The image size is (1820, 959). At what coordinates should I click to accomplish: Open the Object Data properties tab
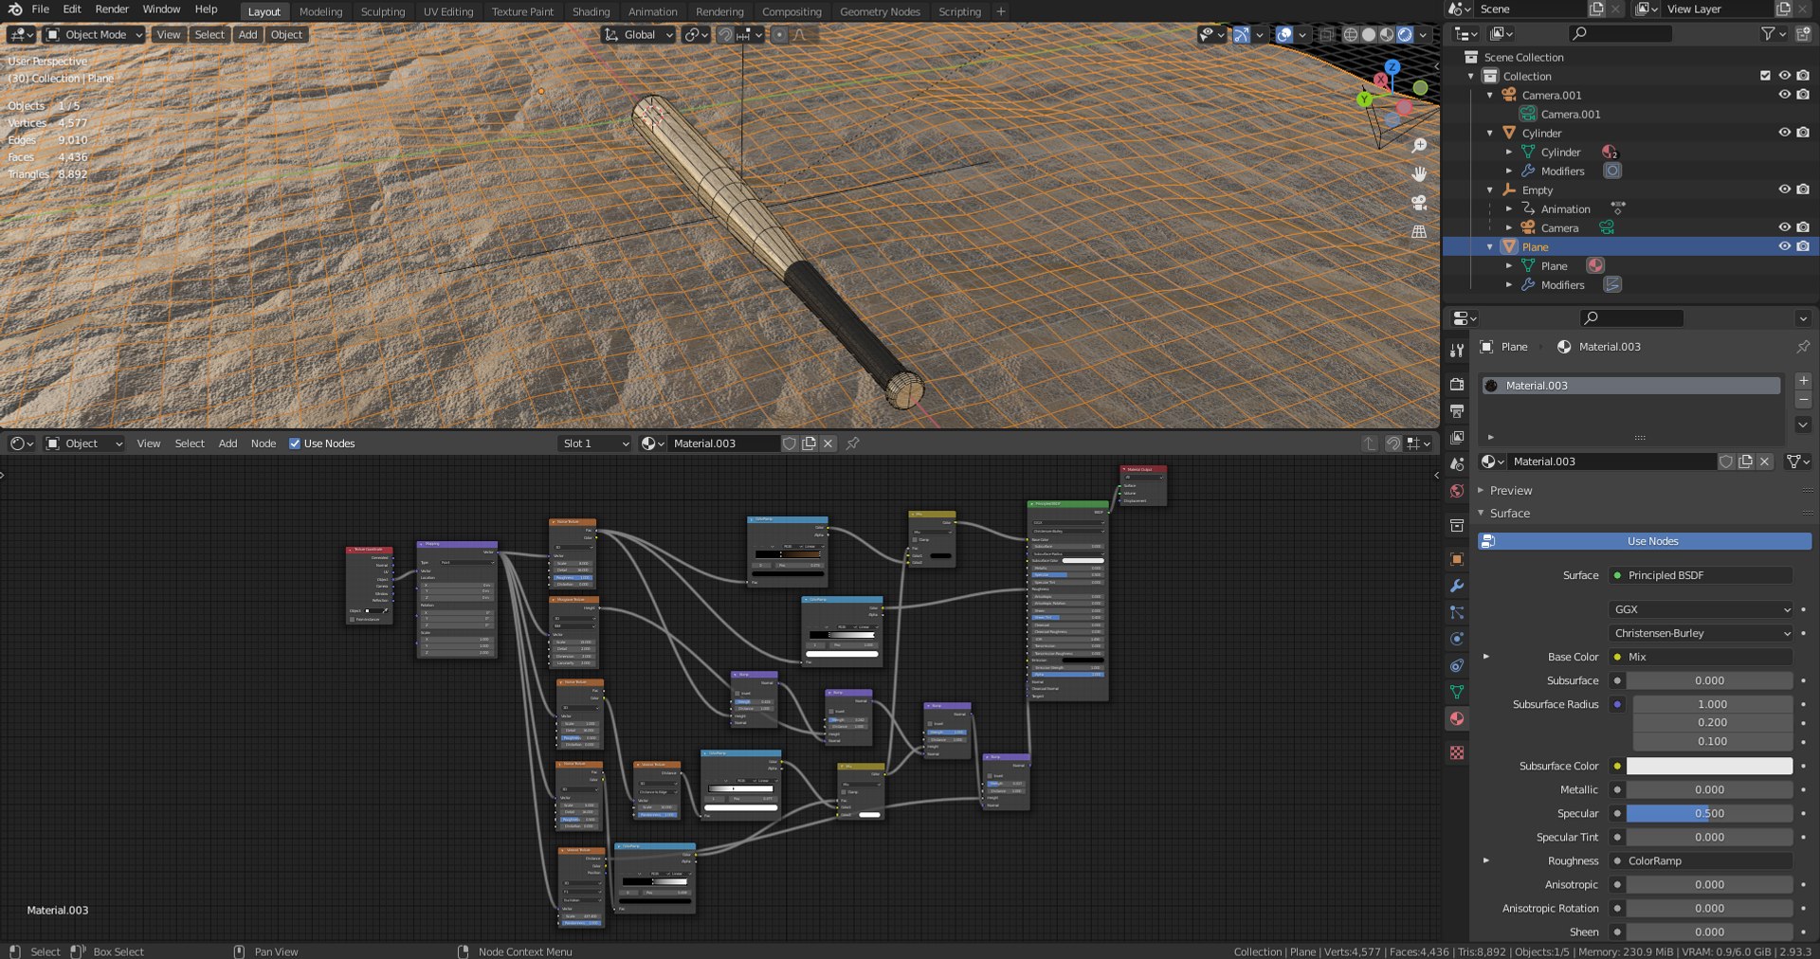click(1457, 692)
